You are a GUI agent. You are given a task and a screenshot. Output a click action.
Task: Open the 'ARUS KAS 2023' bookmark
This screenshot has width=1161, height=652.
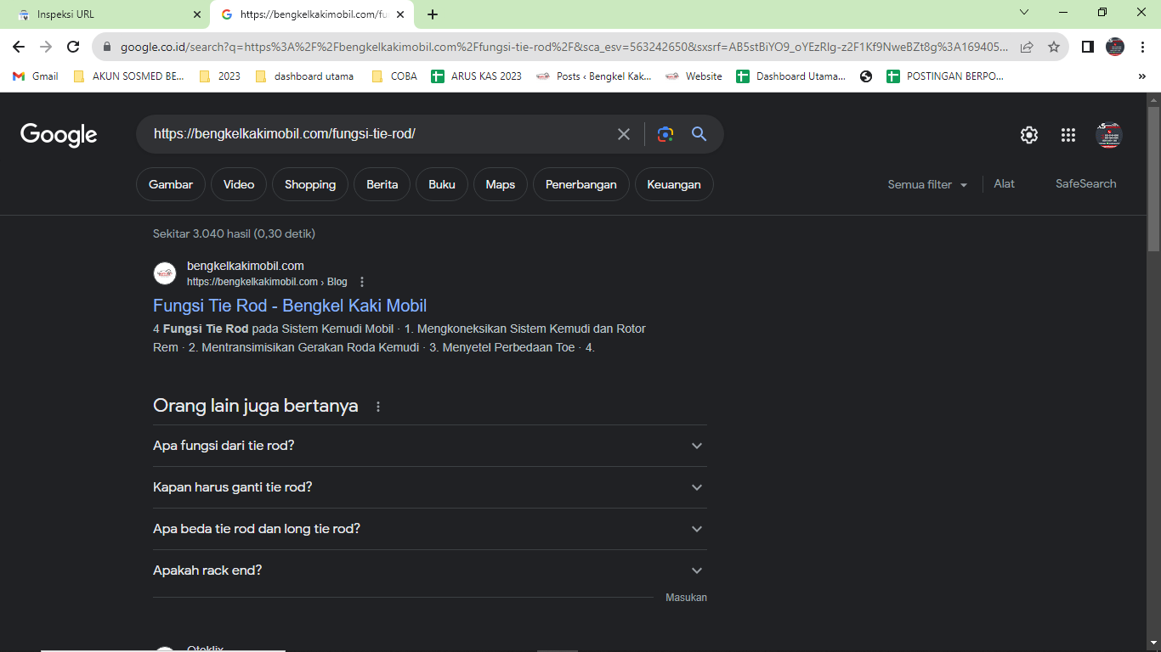477,76
